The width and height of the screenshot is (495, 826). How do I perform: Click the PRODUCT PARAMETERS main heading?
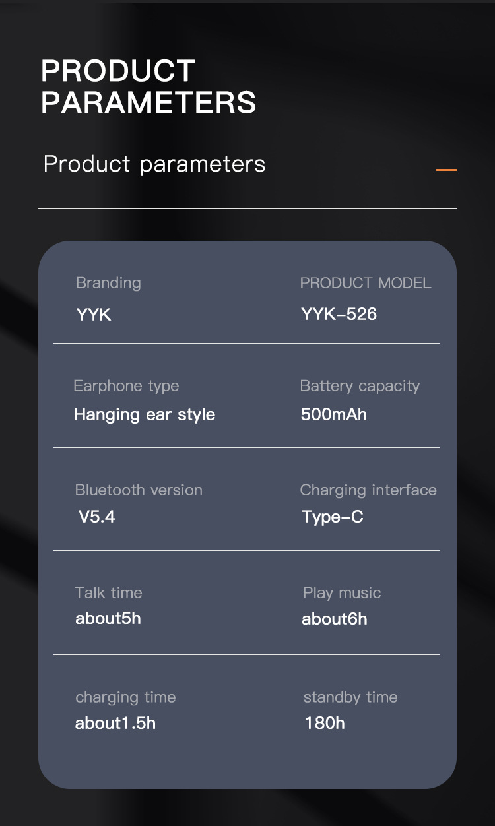click(x=148, y=86)
